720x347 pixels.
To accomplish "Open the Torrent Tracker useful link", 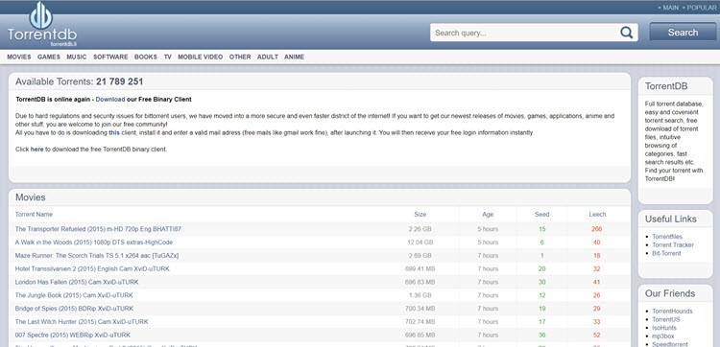I will point(673,244).
